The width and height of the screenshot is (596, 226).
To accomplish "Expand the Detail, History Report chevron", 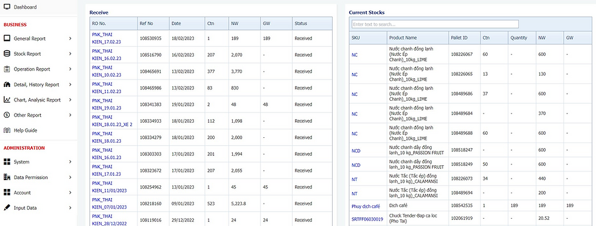I will (71, 84).
